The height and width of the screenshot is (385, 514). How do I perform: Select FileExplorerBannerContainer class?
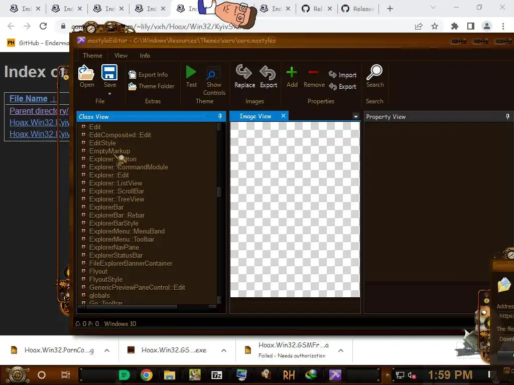click(x=131, y=263)
